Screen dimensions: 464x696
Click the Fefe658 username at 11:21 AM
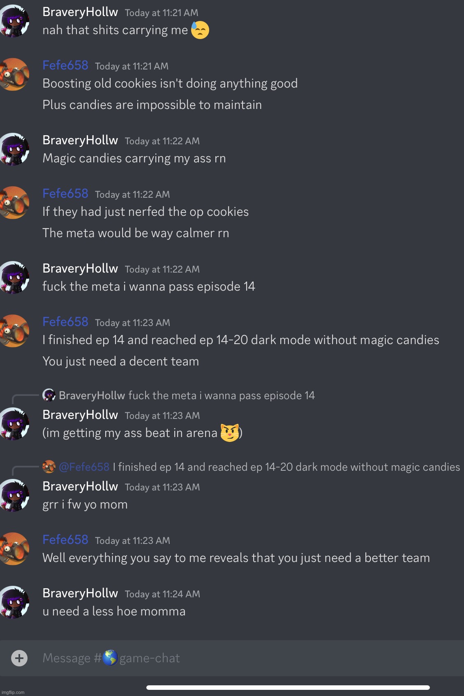click(65, 65)
